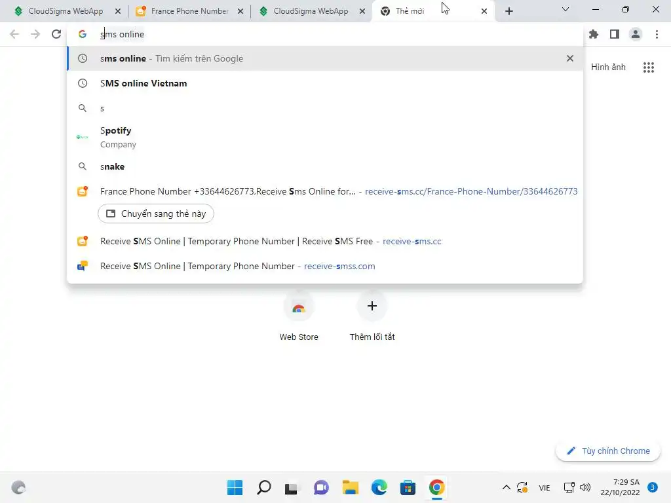Click 'Tùy chỉnh Chrome' button
Screen dimensions: 671x503
tap(607, 451)
